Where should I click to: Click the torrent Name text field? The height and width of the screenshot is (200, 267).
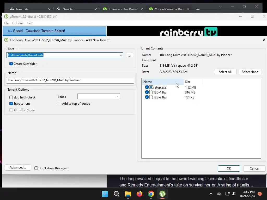(x=70, y=80)
